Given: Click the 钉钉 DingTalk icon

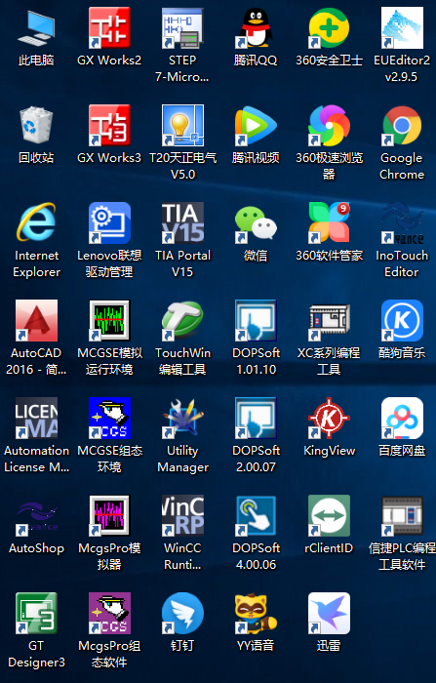Looking at the screenshot, I should click(182, 614).
